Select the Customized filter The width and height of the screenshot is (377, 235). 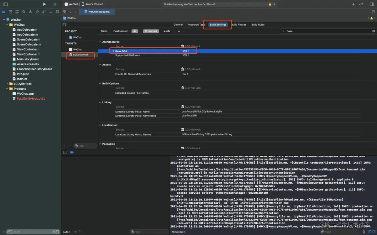[x=120, y=31]
